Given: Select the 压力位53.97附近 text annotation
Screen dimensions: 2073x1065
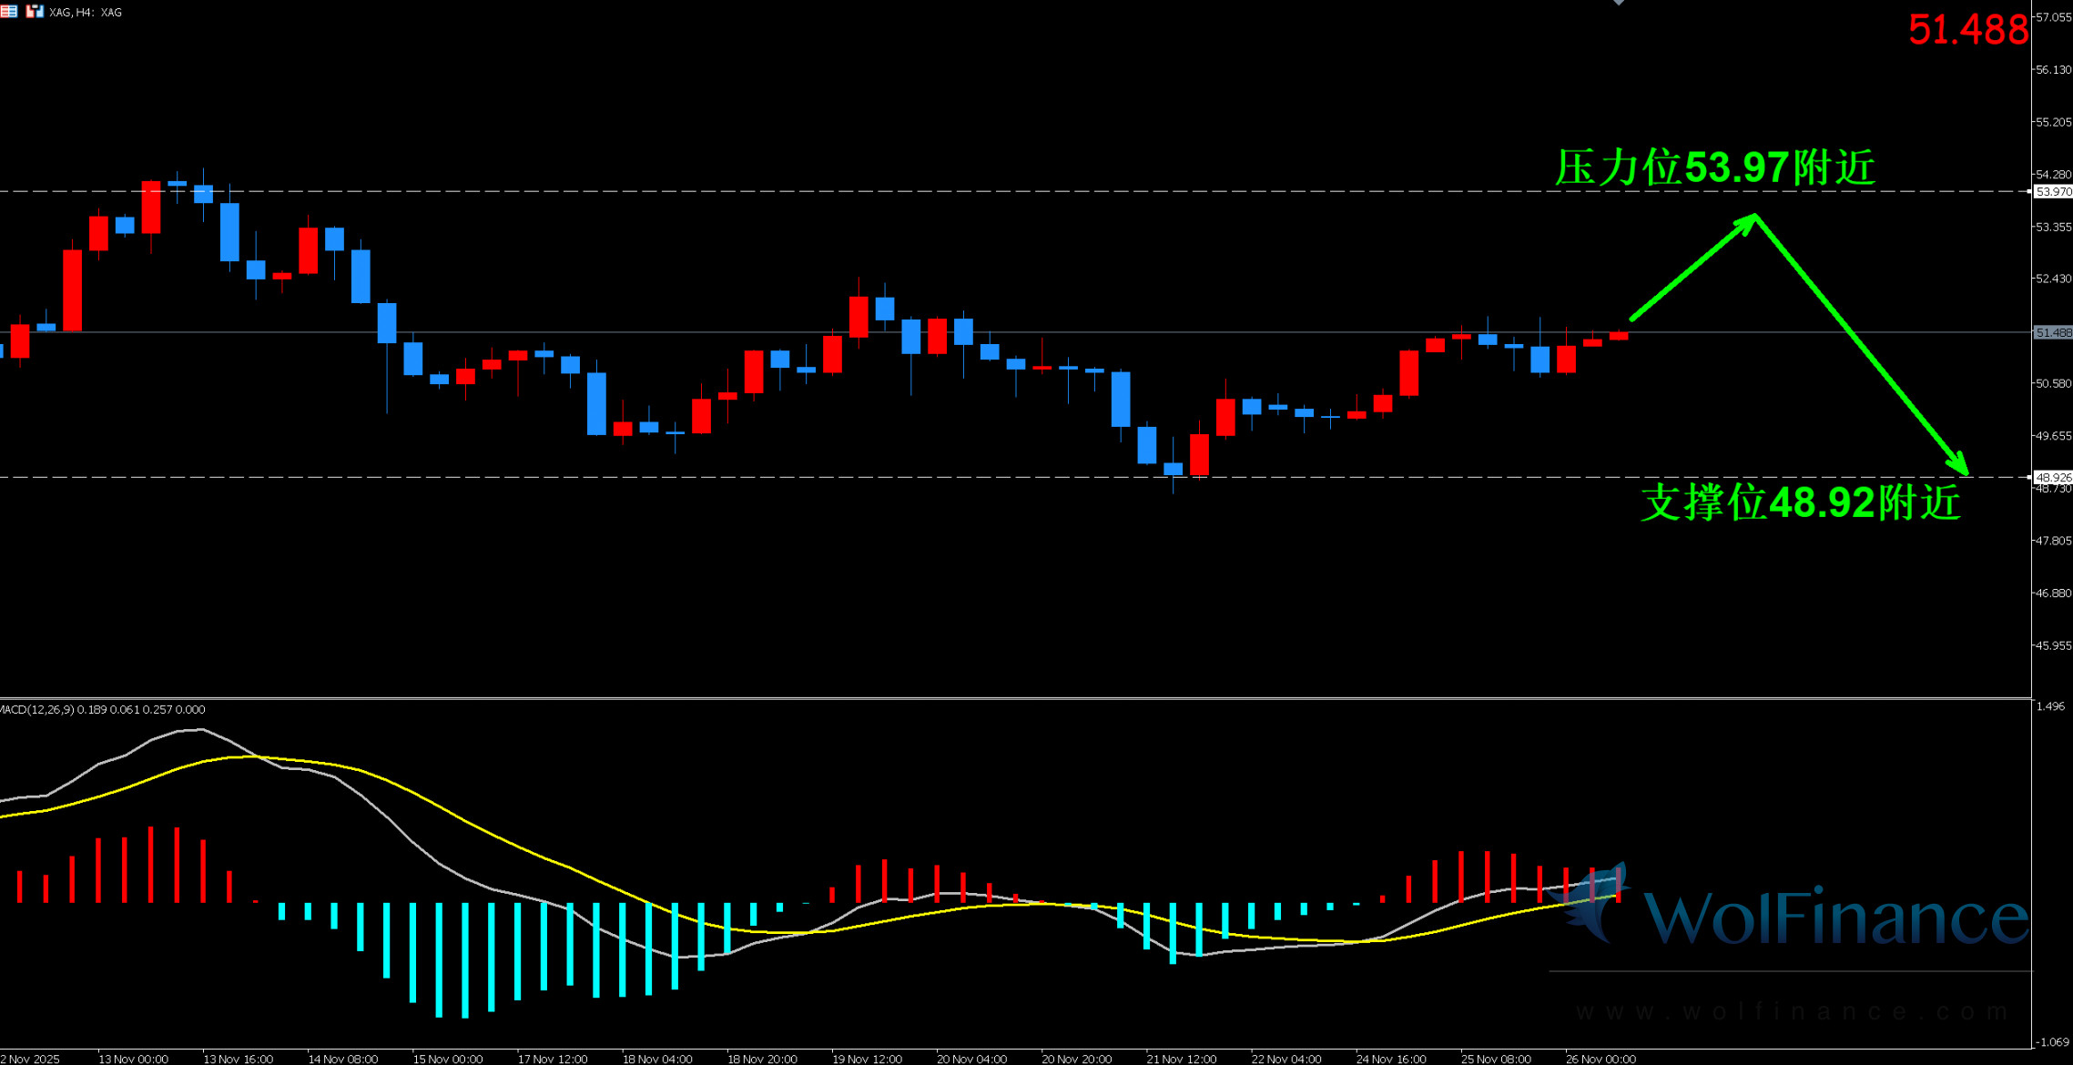Looking at the screenshot, I should (1714, 168).
